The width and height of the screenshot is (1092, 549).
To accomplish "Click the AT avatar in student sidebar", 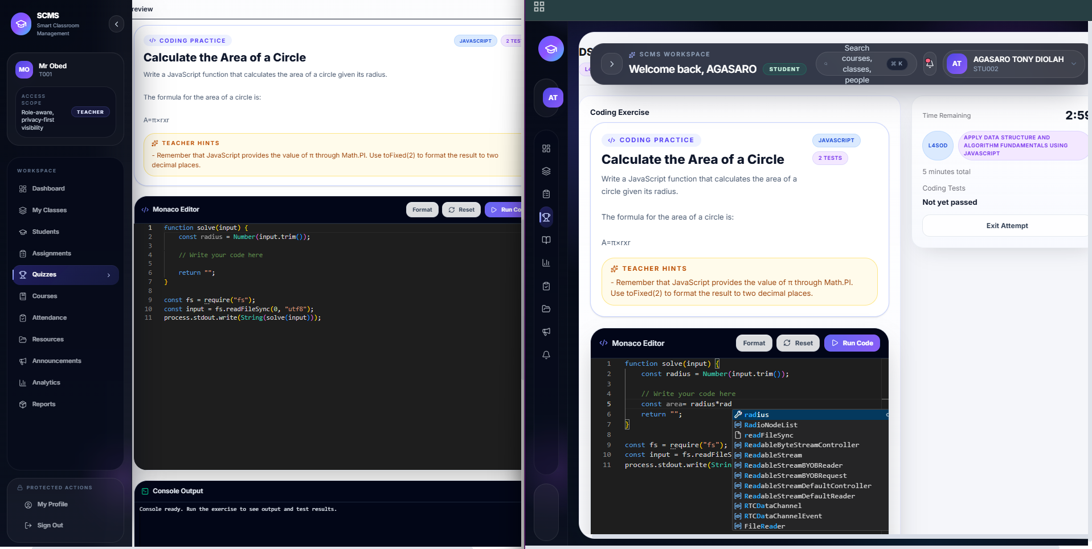I will 553,98.
